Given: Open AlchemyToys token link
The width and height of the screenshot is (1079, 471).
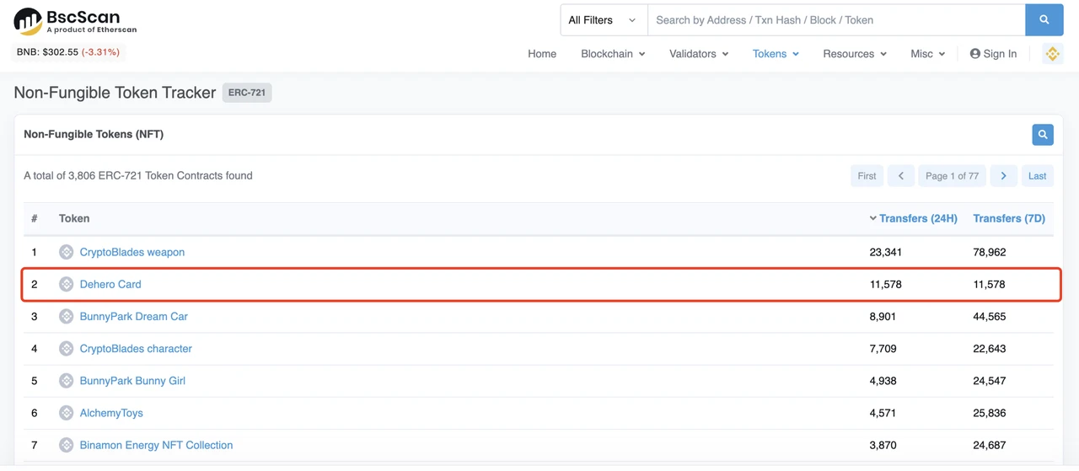Looking at the screenshot, I should pos(111,413).
